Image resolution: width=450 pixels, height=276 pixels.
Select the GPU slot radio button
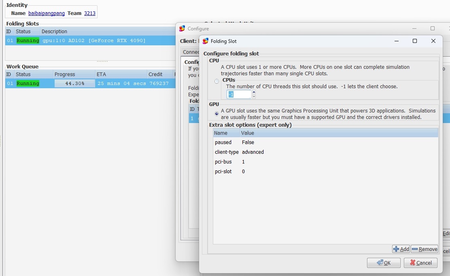tap(217, 114)
